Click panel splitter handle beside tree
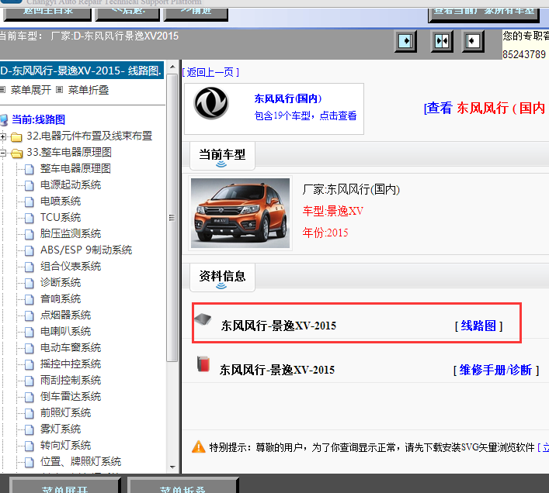Screen dimensions: 549x493 [181, 267]
